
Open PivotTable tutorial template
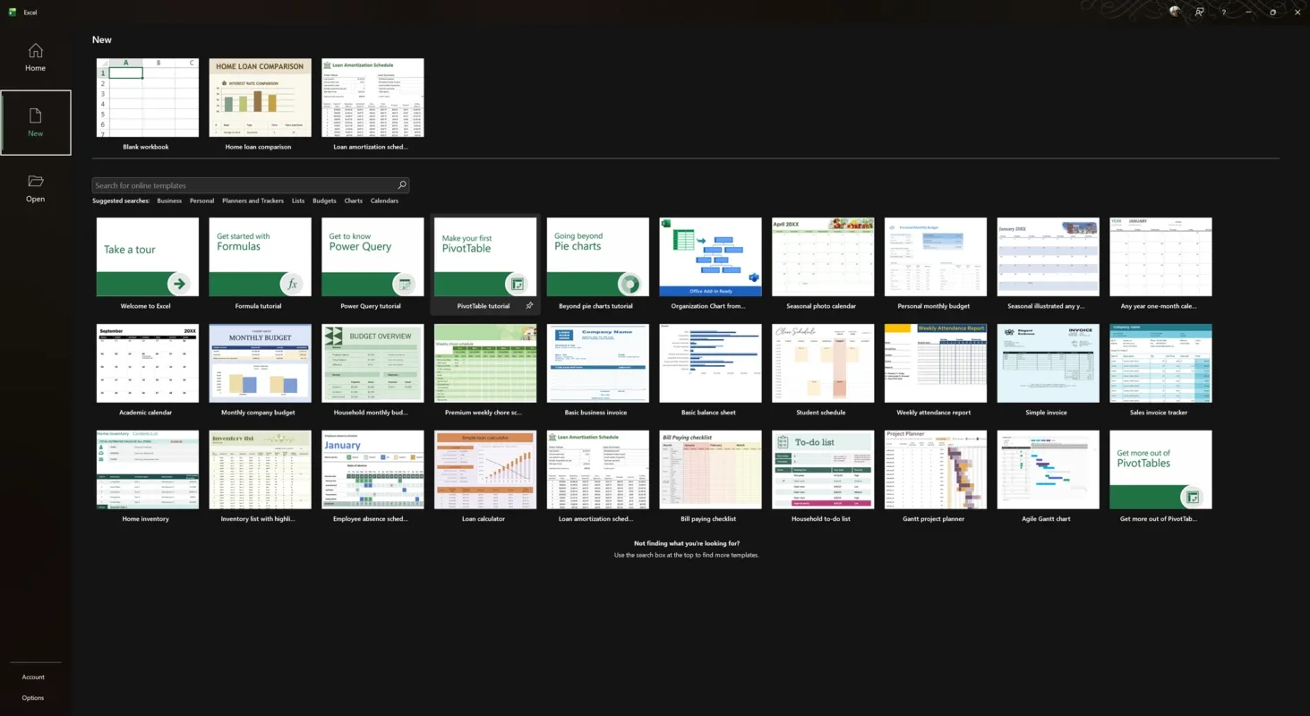click(x=485, y=265)
